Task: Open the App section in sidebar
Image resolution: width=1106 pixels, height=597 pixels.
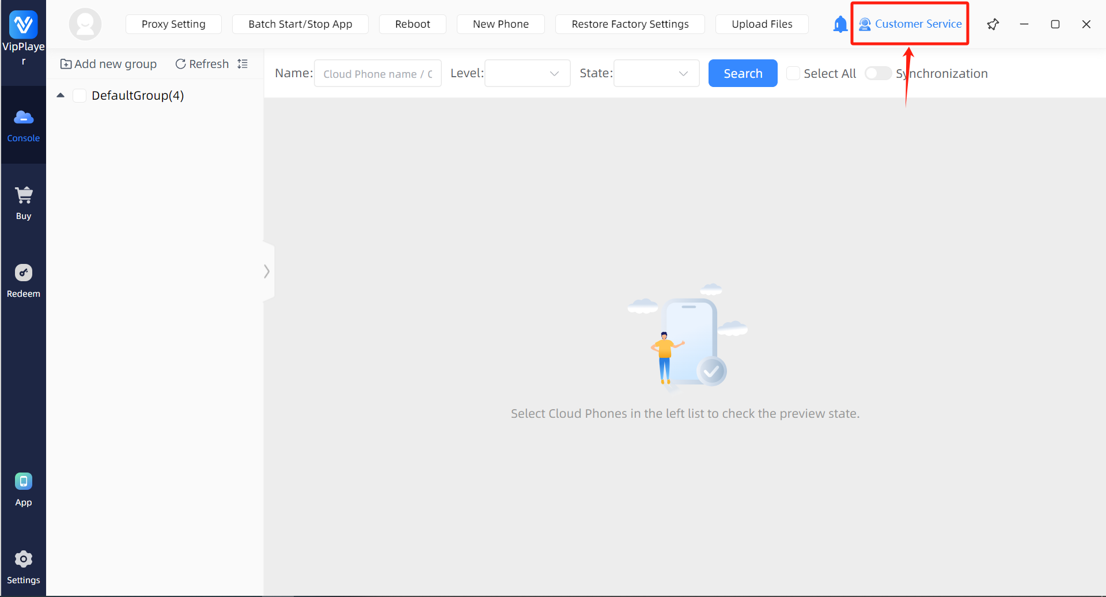Action: pyautogui.click(x=24, y=489)
